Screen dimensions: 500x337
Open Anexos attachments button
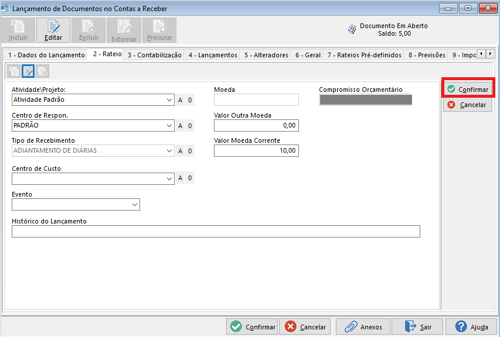coord(363,326)
